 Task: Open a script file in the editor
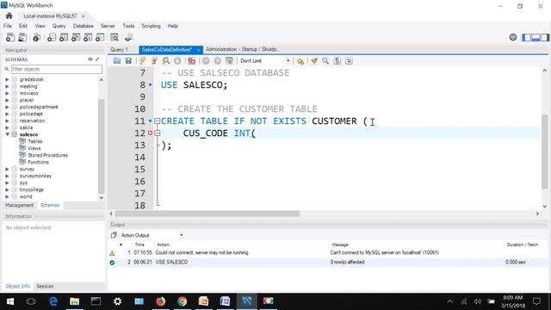click(x=117, y=61)
